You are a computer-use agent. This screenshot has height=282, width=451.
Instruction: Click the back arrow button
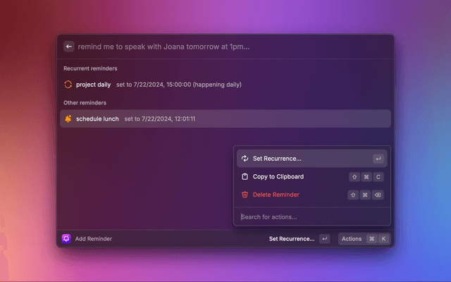tap(68, 47)
